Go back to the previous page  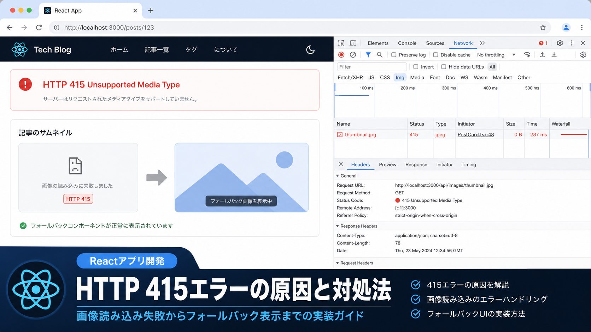[x=10, y=28]
